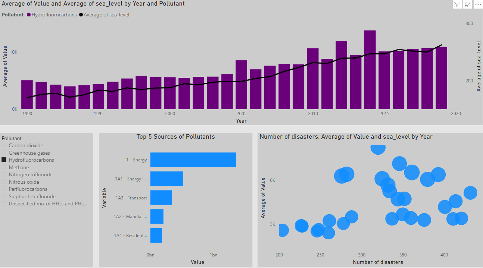Enable the Methane filter in Pollutant slicer
This screenshot has width=483, height=268.
point(4,167)
